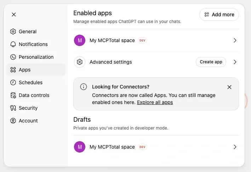Click the Security keys icon
Viewport: 251px width, 172px height.
(x=13, y=108)
